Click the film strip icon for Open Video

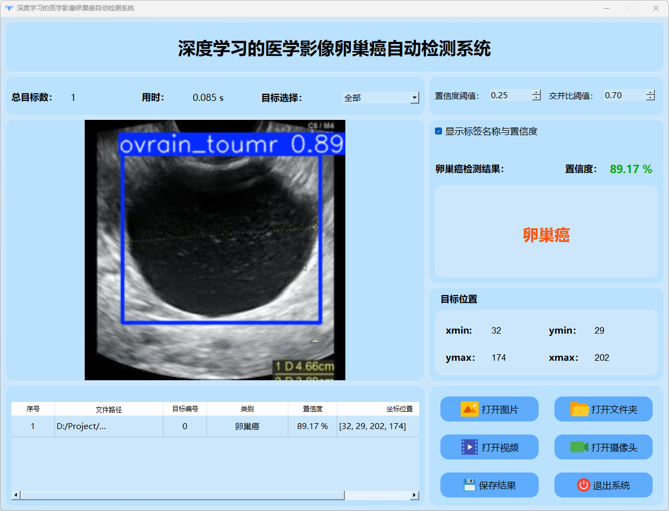point(469,447)
